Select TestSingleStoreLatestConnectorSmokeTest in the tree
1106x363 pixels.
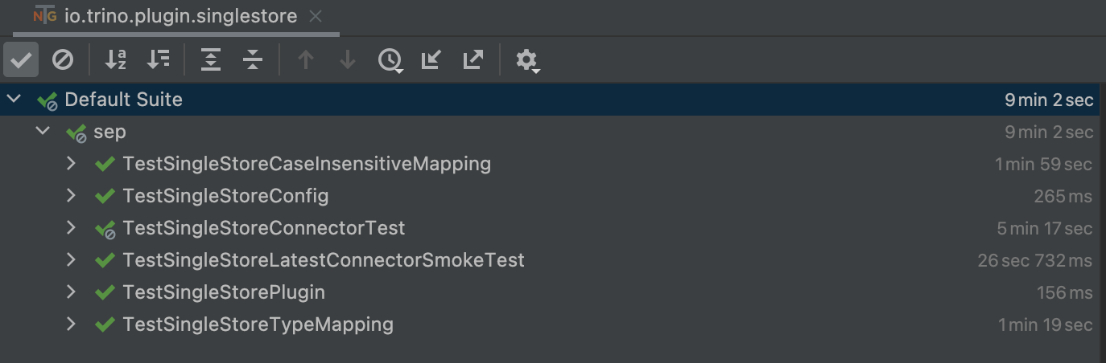point(323,260)
